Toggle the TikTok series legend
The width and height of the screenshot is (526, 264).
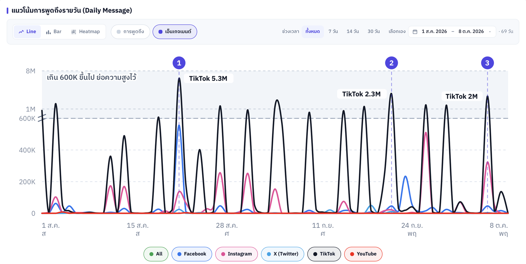pos(324,254)
